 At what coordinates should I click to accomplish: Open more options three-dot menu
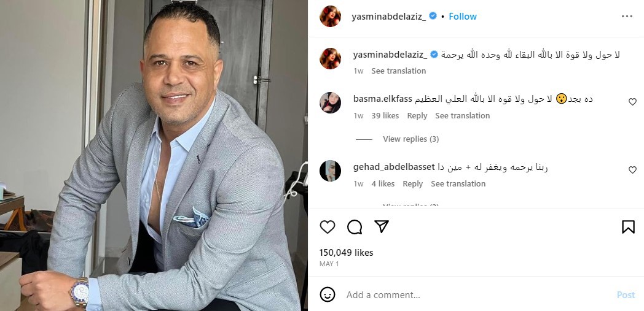pyautogui.click(x=627, y=17)
